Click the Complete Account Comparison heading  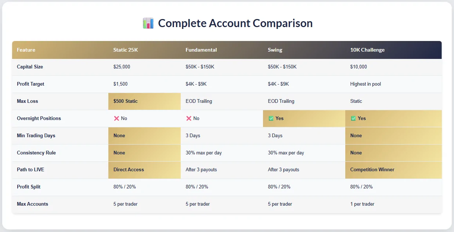[x=235, y=23]
